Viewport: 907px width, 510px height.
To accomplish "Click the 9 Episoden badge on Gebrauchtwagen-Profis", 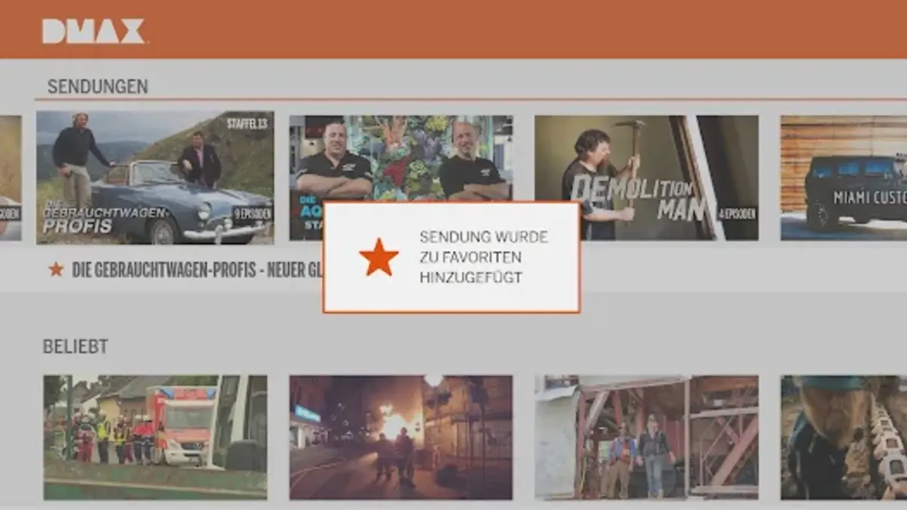I will point(252,214).
